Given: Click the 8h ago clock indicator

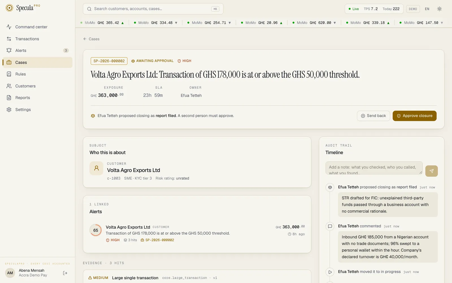Looking at the screenshot, I should click(296, 234).
